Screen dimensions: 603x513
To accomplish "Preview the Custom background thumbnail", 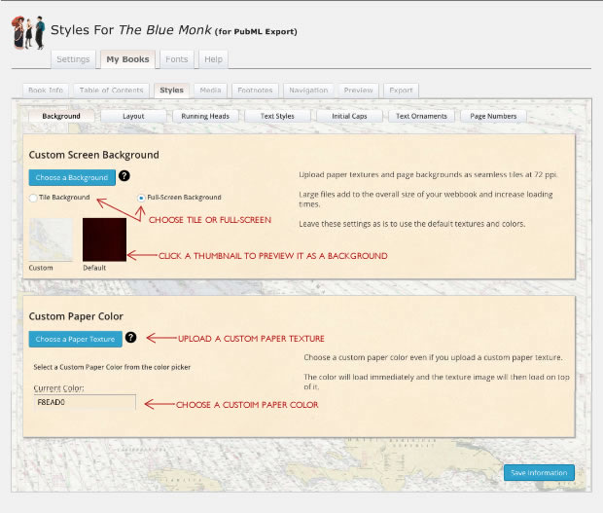I will pos(51,238).
